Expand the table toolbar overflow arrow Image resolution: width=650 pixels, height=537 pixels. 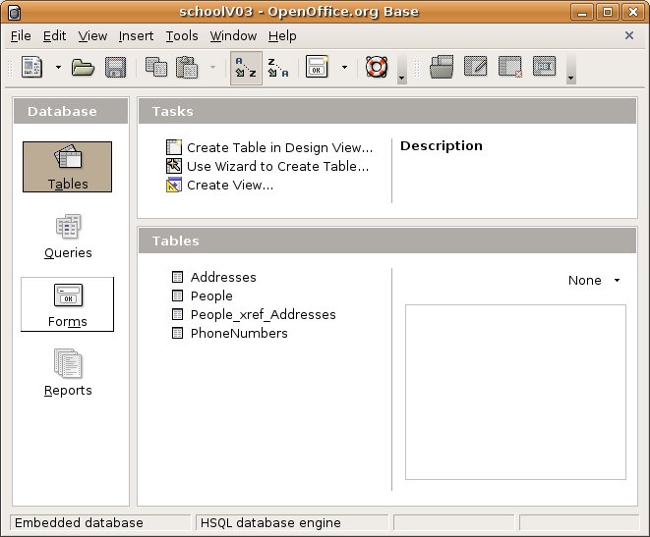(570, 78)
